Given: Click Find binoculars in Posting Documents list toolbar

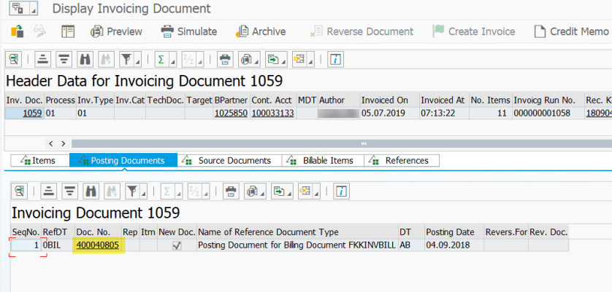Looking at the screenshot, I should [x=91, y=191].
